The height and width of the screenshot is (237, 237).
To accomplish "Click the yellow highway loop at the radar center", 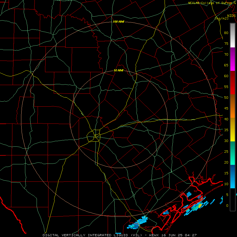I will 94,135.
